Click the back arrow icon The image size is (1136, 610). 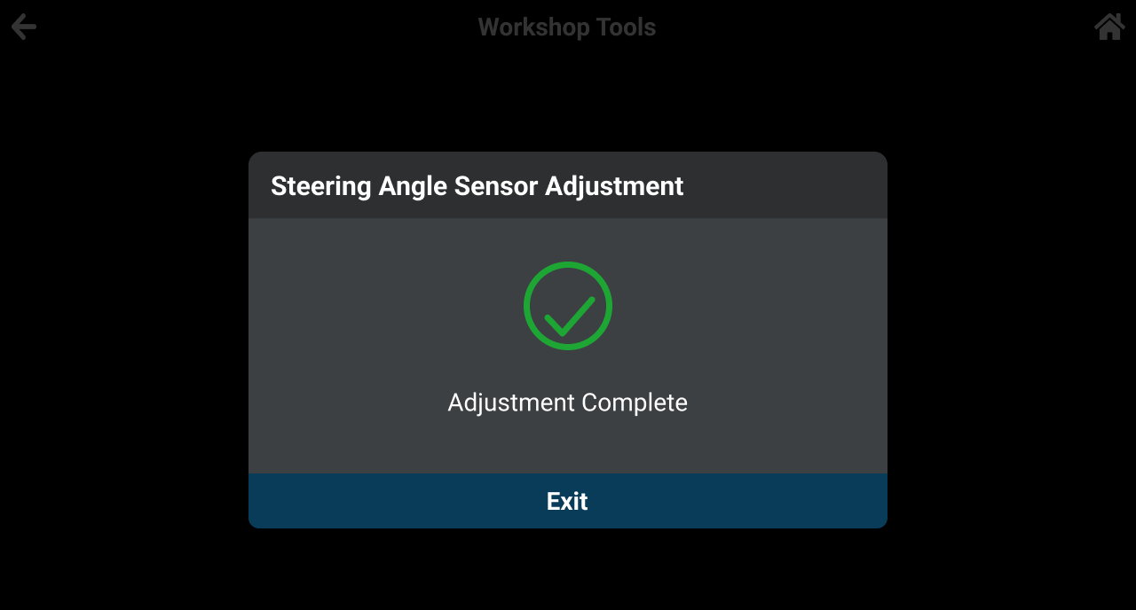tap(24, 27)
